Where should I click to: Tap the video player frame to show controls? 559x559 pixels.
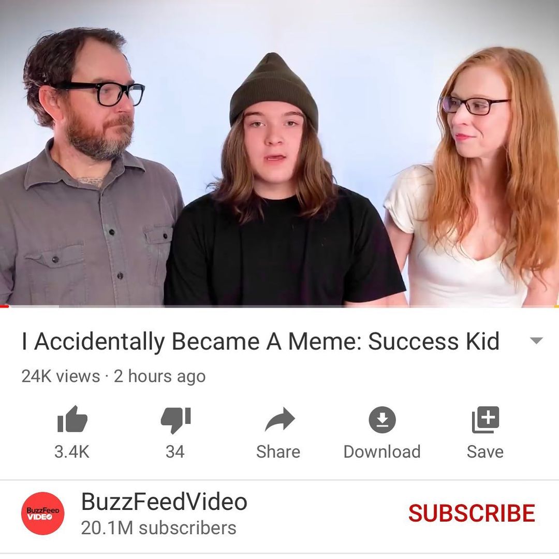click(279, 153)
